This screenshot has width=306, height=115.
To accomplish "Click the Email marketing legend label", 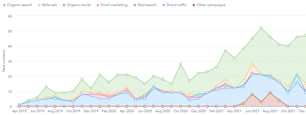I will point(114,5).
